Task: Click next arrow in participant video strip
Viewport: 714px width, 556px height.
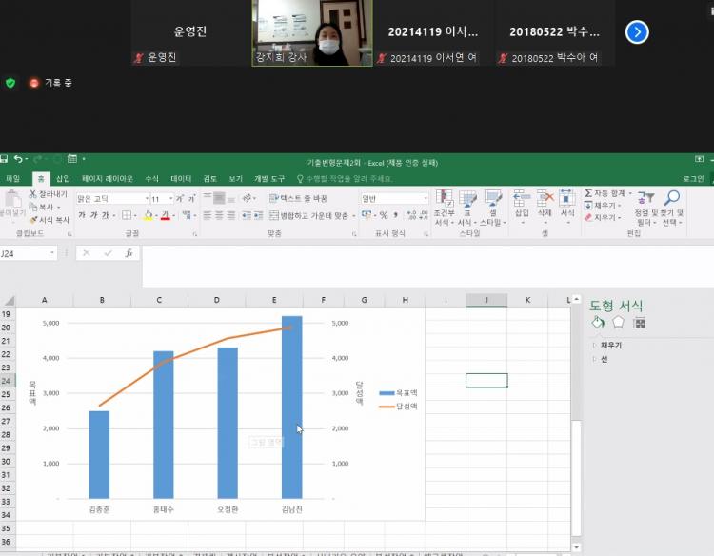Action: click(x=637, y=32)
